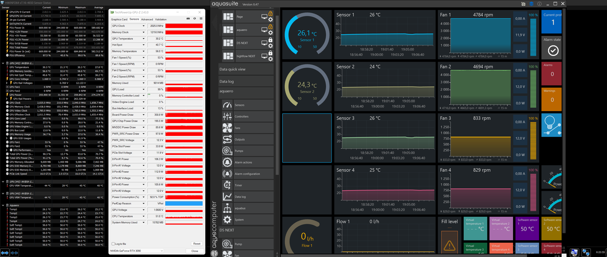The image size is (607, 257).
Task: Open the System sidebar item
Action: pos(248,220)
